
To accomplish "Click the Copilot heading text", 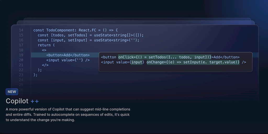I will (17, 101).
